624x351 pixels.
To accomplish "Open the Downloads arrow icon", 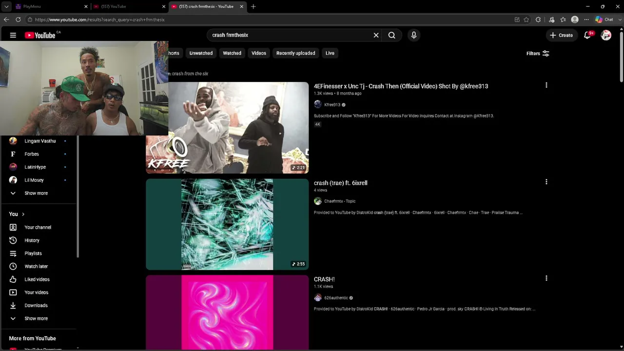I will click(x=13, y=306).
